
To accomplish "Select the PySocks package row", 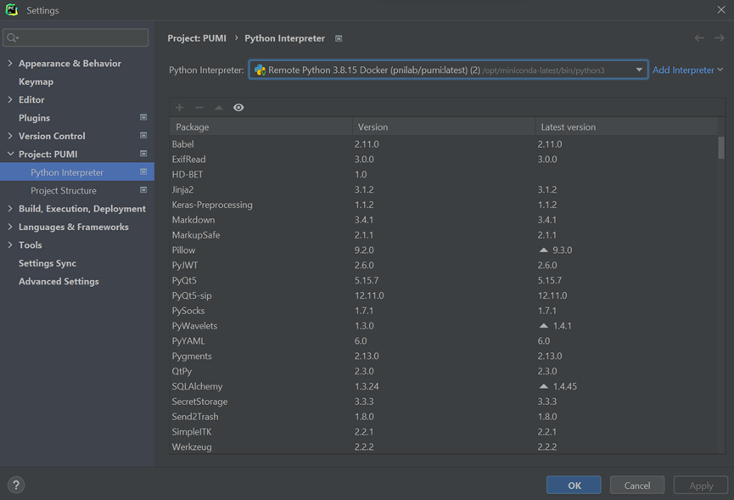I will [443, 311].
